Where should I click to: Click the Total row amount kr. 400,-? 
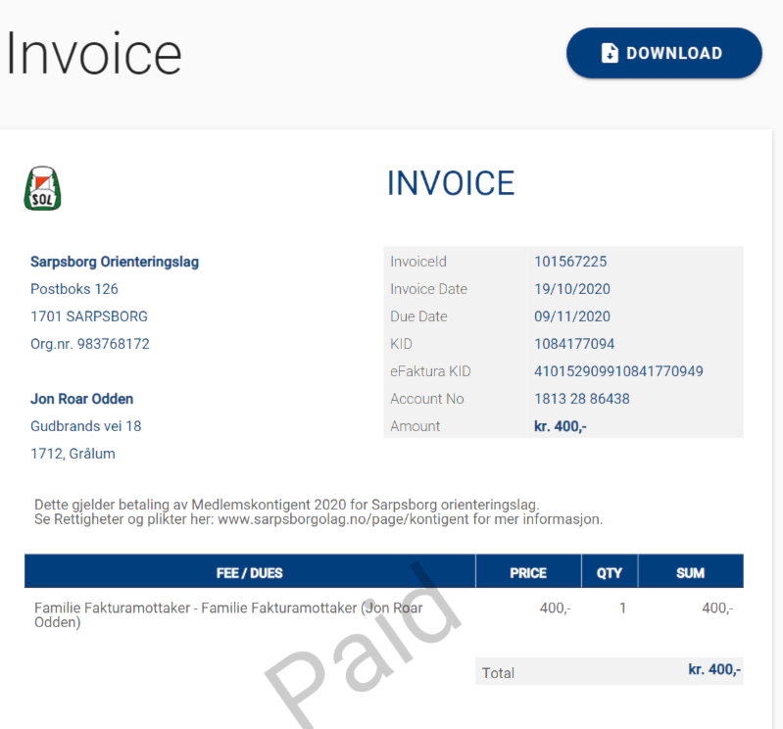[x=714, y=670]
